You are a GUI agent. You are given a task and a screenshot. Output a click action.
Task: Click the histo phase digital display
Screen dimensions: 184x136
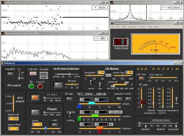[x=121, y=42]
